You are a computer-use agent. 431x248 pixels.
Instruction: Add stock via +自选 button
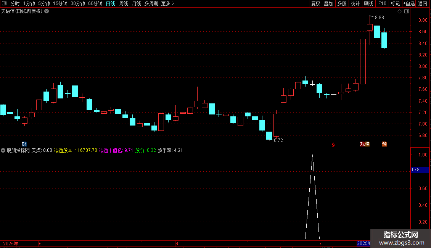(x=409, y=3)
